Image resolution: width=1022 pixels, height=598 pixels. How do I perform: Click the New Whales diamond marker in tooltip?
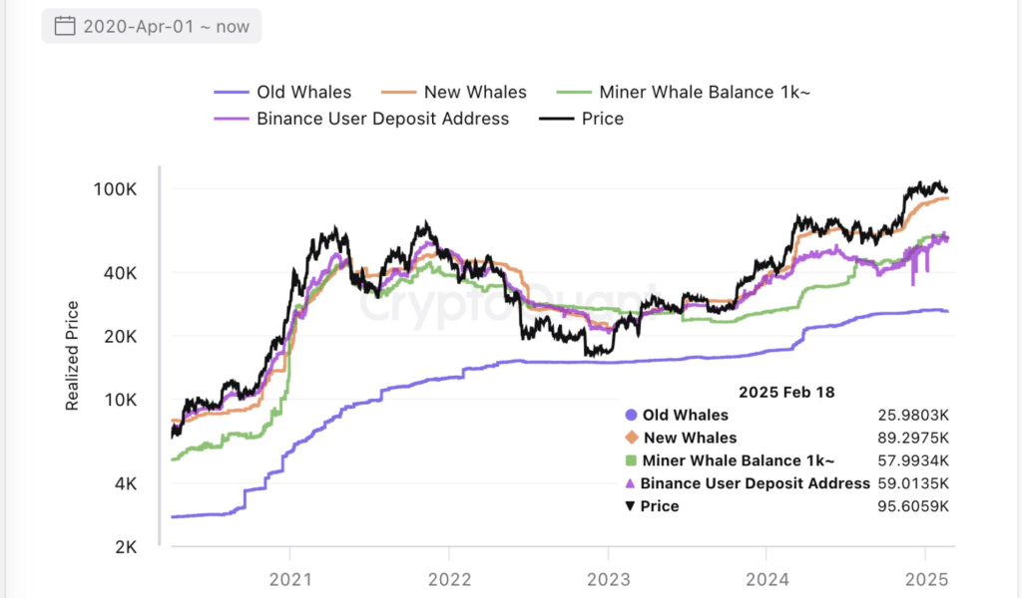631,438
